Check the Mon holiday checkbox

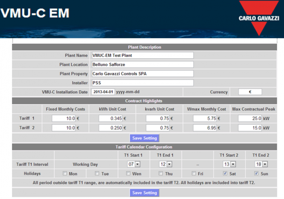click(x=65, y=173)
